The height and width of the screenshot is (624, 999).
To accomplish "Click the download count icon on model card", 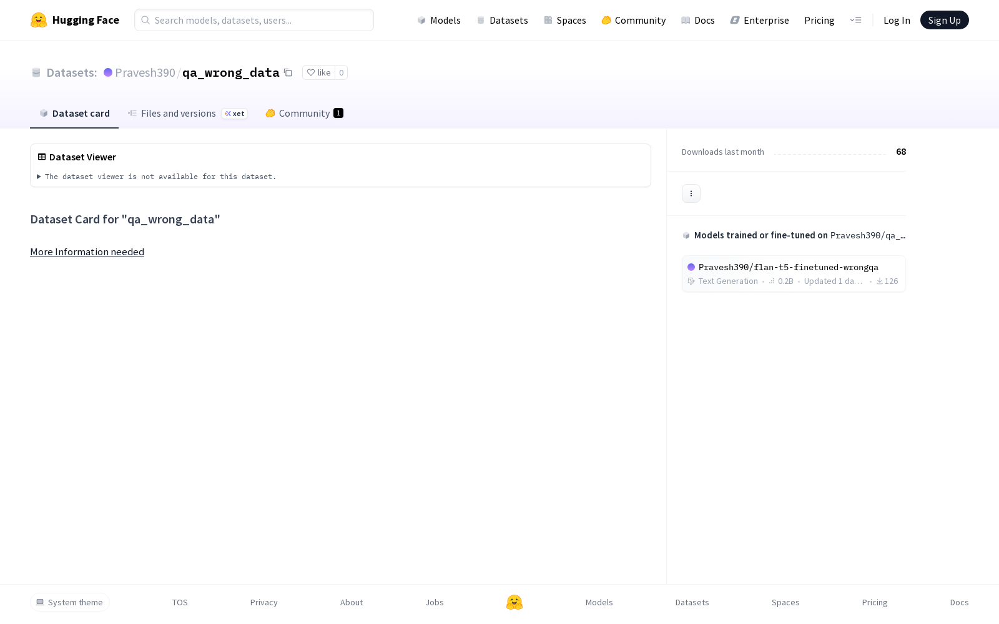I will point(880,281).
